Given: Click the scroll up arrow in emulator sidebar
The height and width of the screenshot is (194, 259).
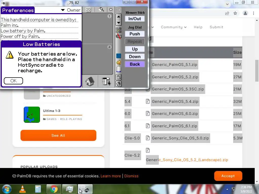Looking at the screenshot, I should 119,17.
